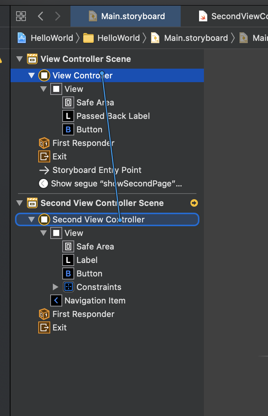The image size is (268, 416).
Task: Go back with the left navigation arrow
Action: coord(41,16)
